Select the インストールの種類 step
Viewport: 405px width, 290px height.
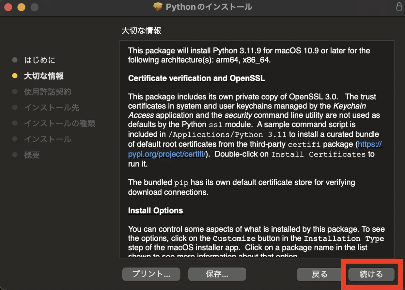click(x=59, y=123)
